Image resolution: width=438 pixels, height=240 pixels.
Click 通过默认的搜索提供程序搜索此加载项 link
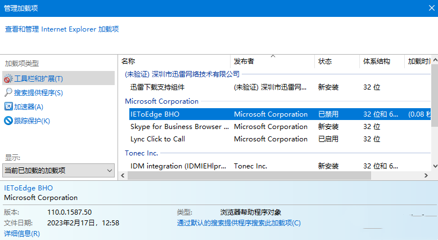point(238,223)
